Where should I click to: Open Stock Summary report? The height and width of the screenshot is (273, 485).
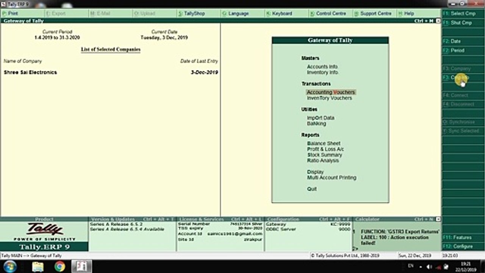point(324,155)
